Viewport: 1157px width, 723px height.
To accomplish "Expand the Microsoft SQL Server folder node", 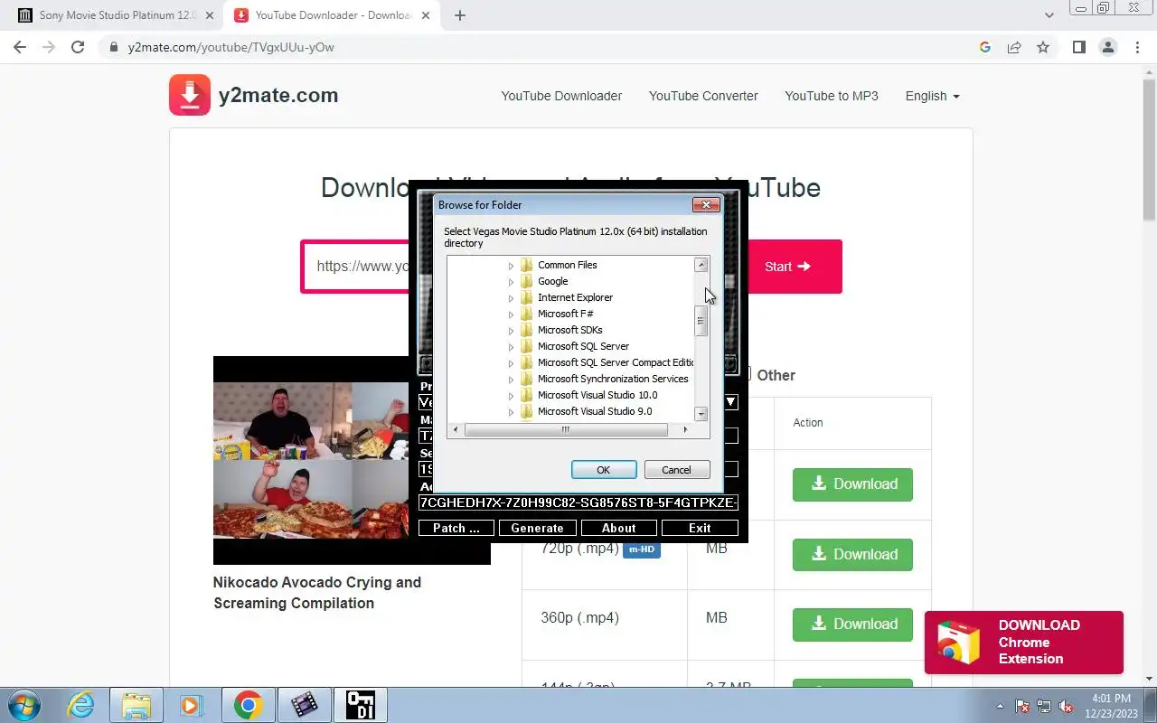I will pyautogui.click(x=511, y=347).
